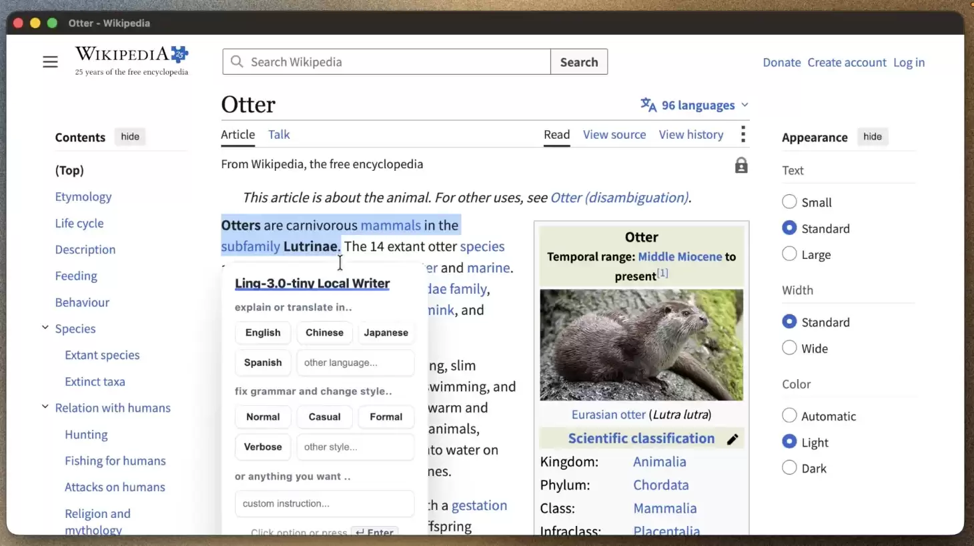Jump to Etymology section

[x=83, y=196]
